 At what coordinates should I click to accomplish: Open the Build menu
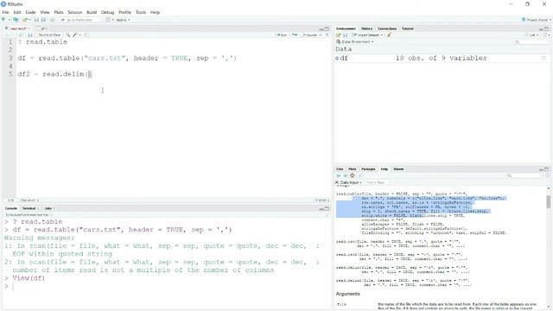click(x=92, y=12)
